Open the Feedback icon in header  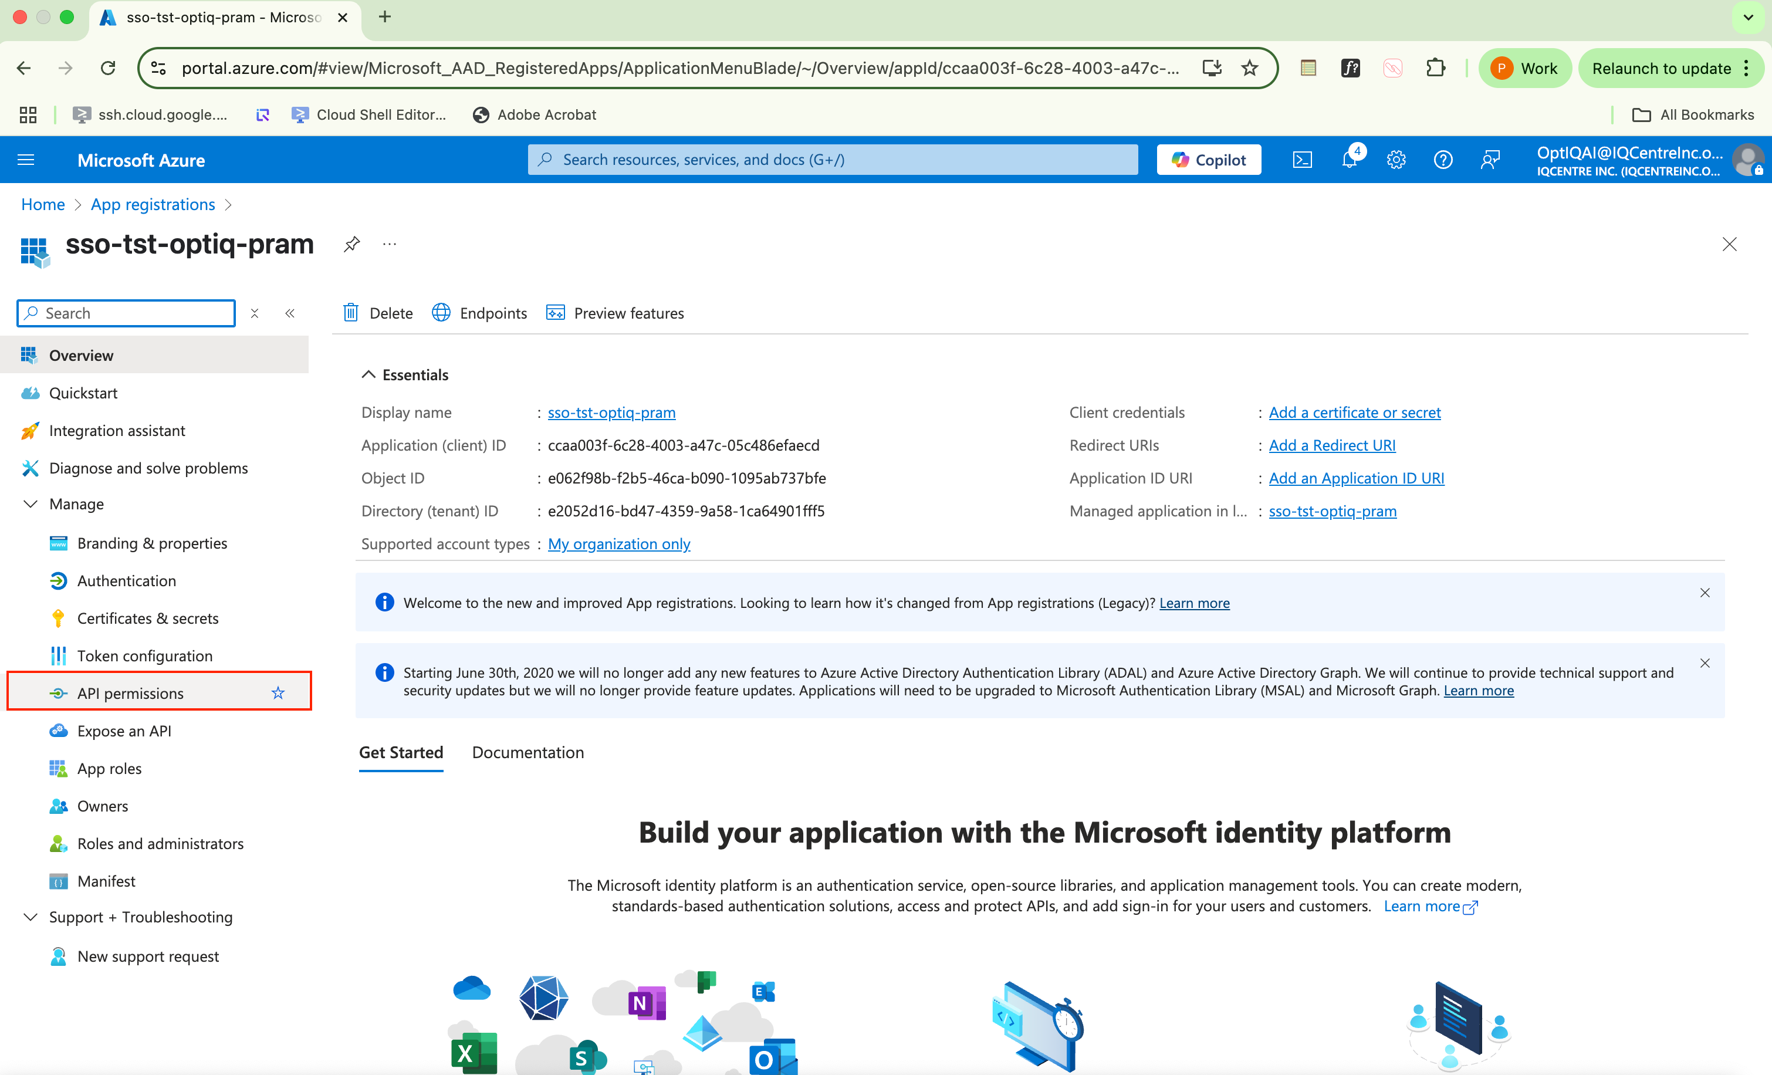pos(1490,160)
